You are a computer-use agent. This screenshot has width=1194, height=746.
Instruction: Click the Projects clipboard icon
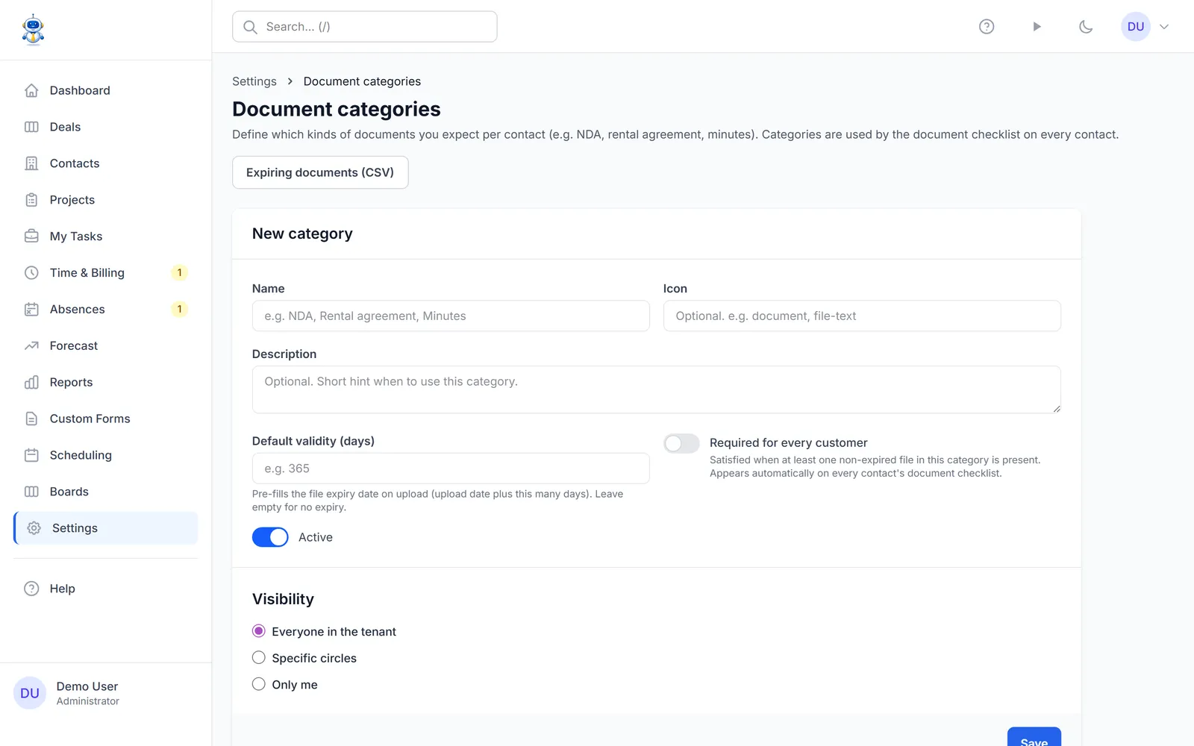[x=31, y=200]
